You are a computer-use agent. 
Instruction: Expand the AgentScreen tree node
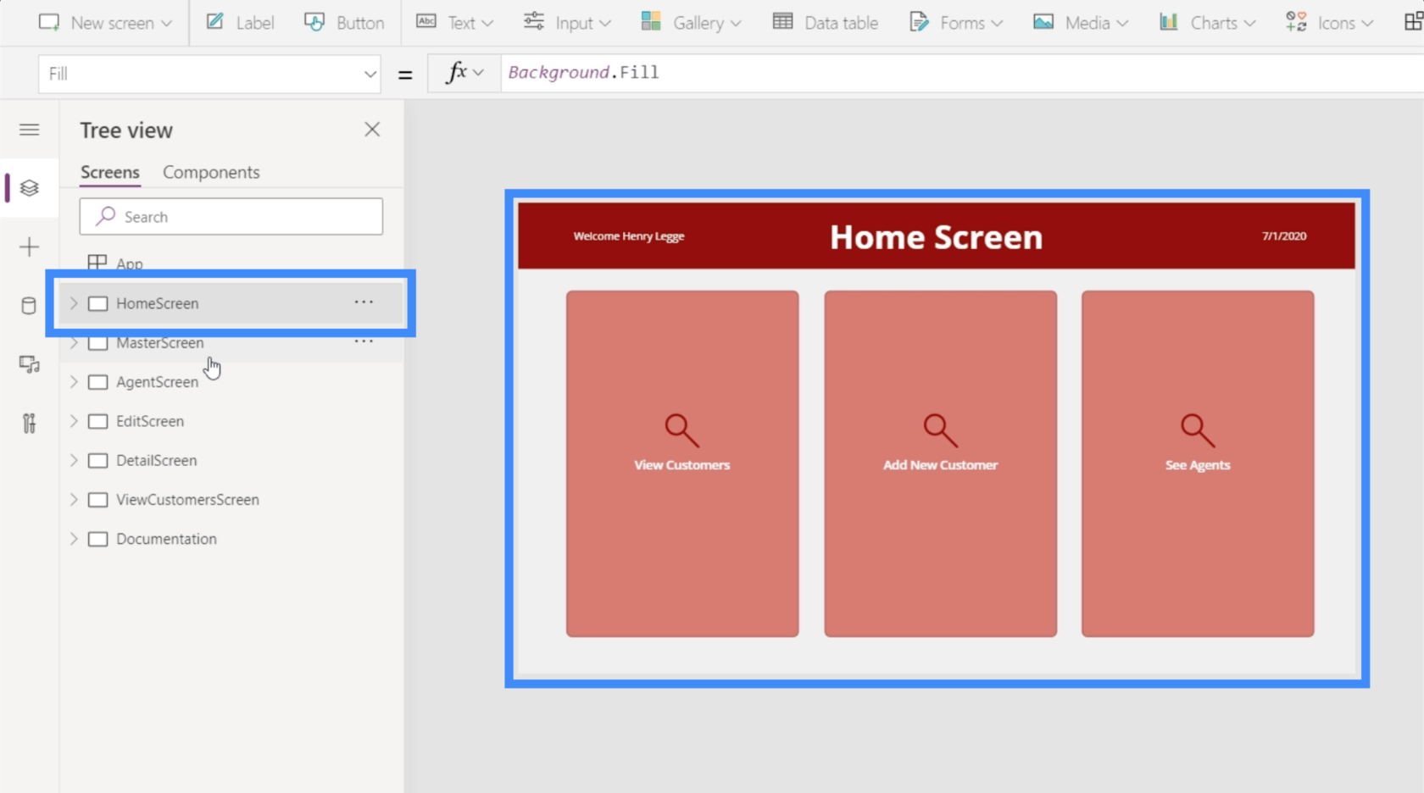[74, 382]
